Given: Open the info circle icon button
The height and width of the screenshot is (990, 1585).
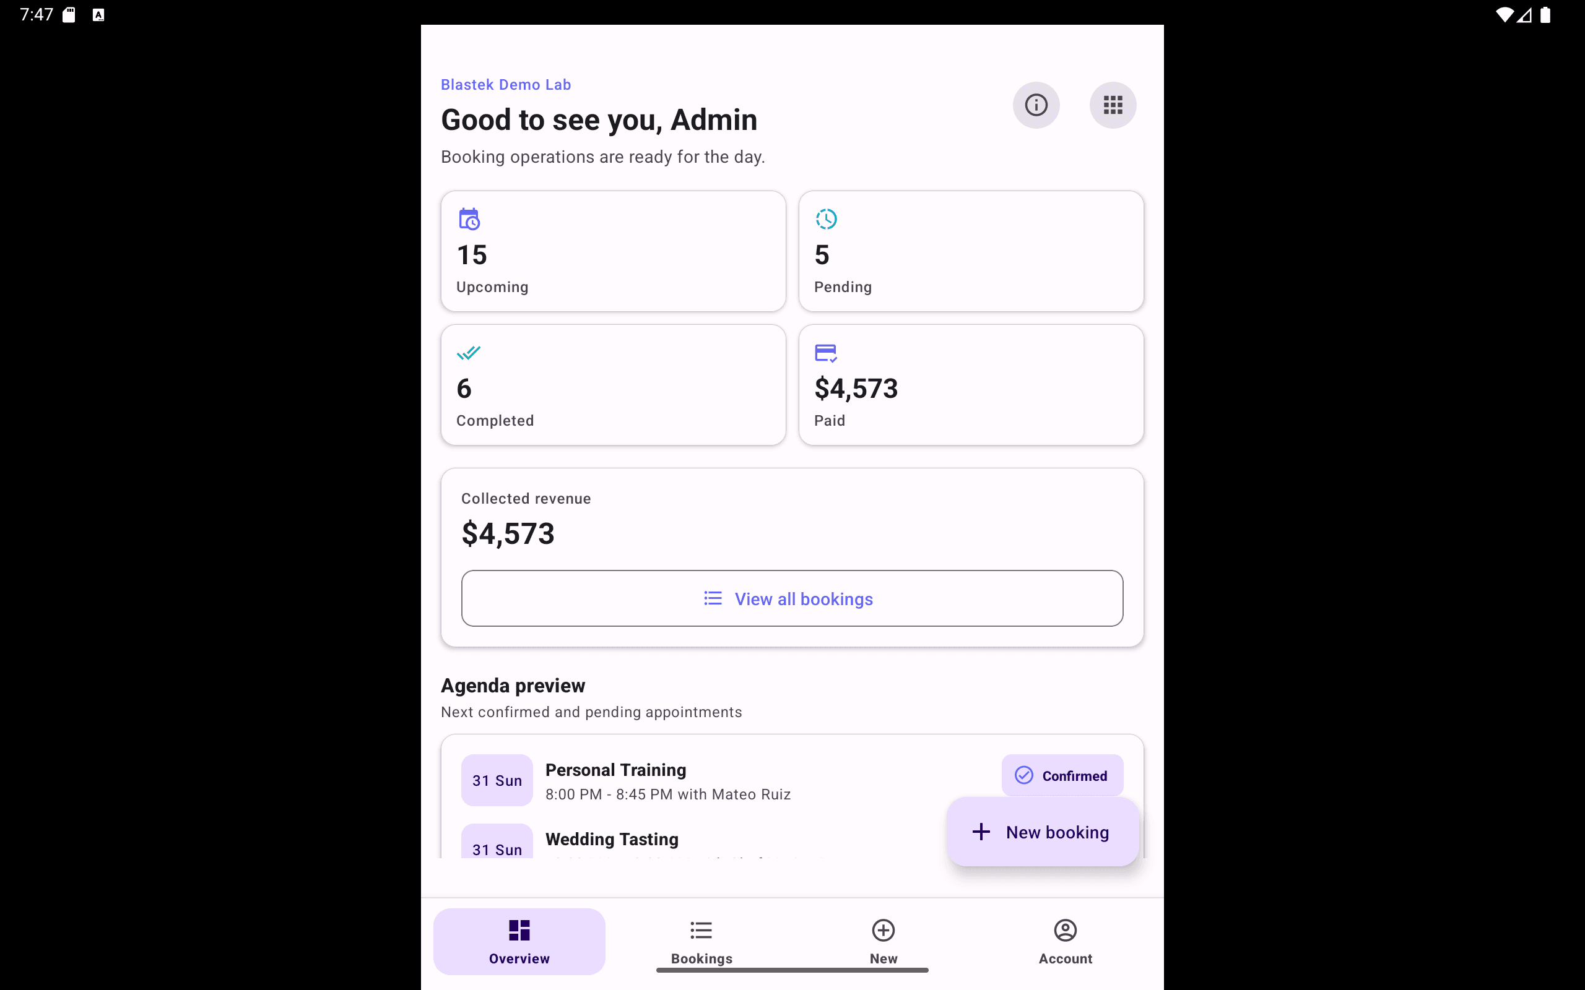Looking at the screenshot, I should (x=1035, y=105).
